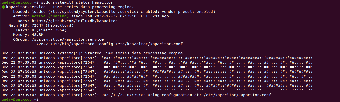Image resolution: width=340 pixels, height=102 pixels.
Task: Click the green service status dot
Action: tap(3, 7)
